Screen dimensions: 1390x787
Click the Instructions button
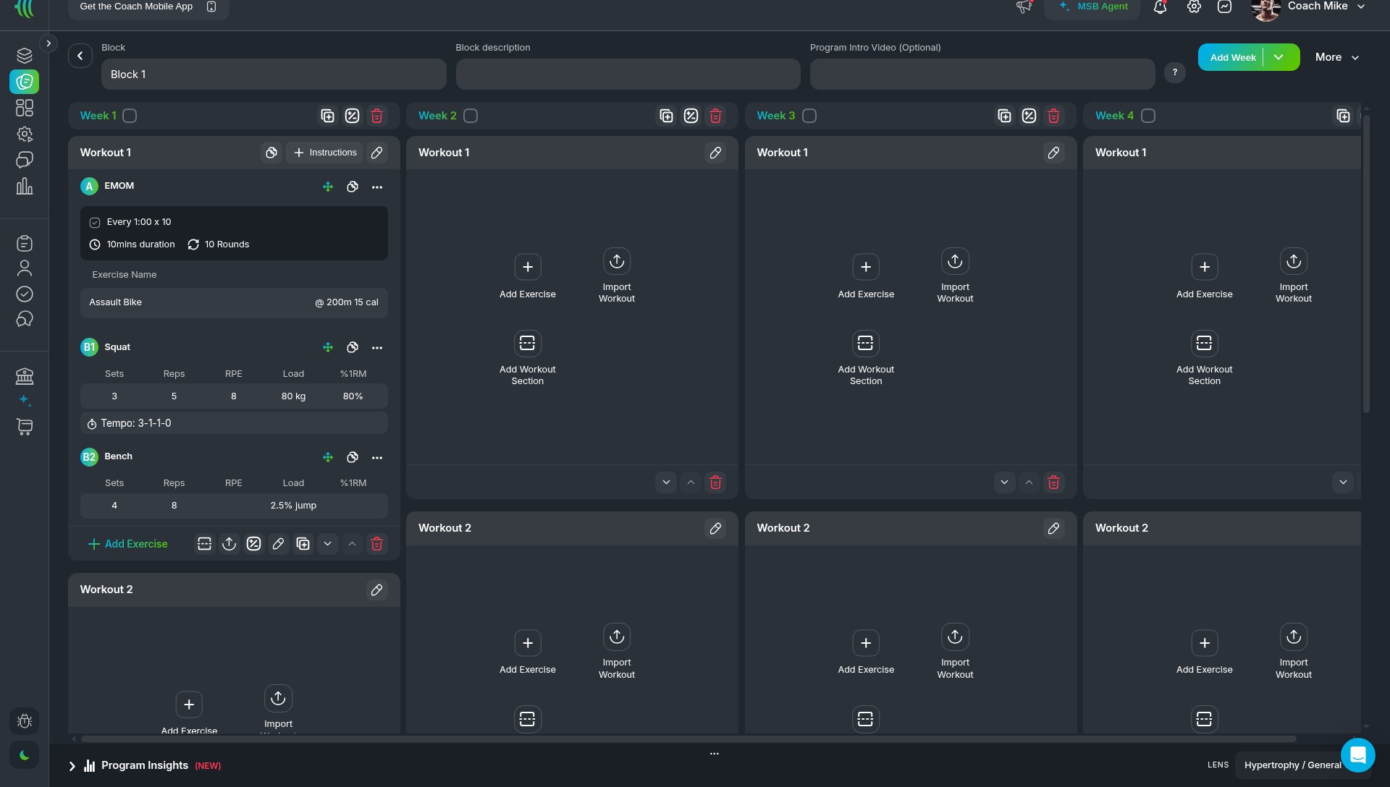(x=325, y=153)
